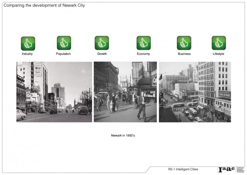Click the 'RS-1 Intelligent Cities' footer text

[x=183, y=169]
